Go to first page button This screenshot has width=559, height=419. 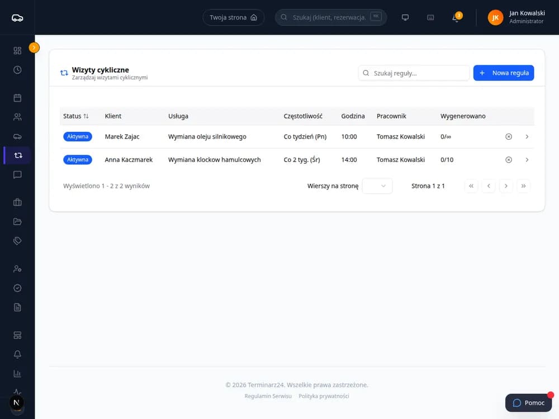tap(471, 186)
